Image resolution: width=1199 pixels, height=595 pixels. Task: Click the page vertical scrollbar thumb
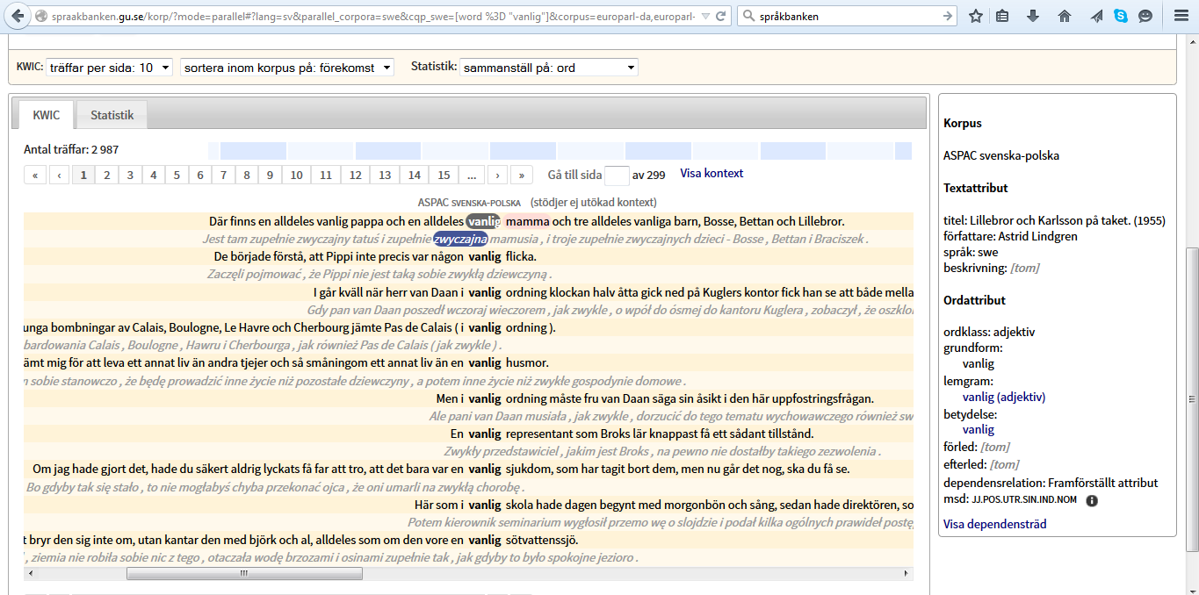tap(1192, 399)
